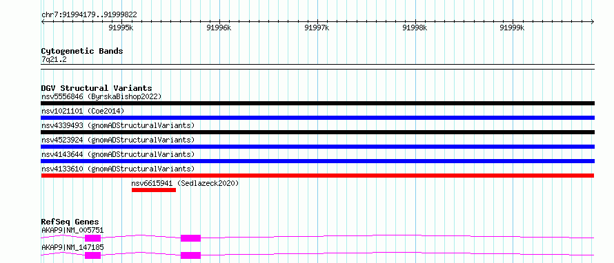Click the nsv6615941 (Sedlazeck2020) label
Image resolution: width=614 pixels, height=263 pixels.
[185, 183]
